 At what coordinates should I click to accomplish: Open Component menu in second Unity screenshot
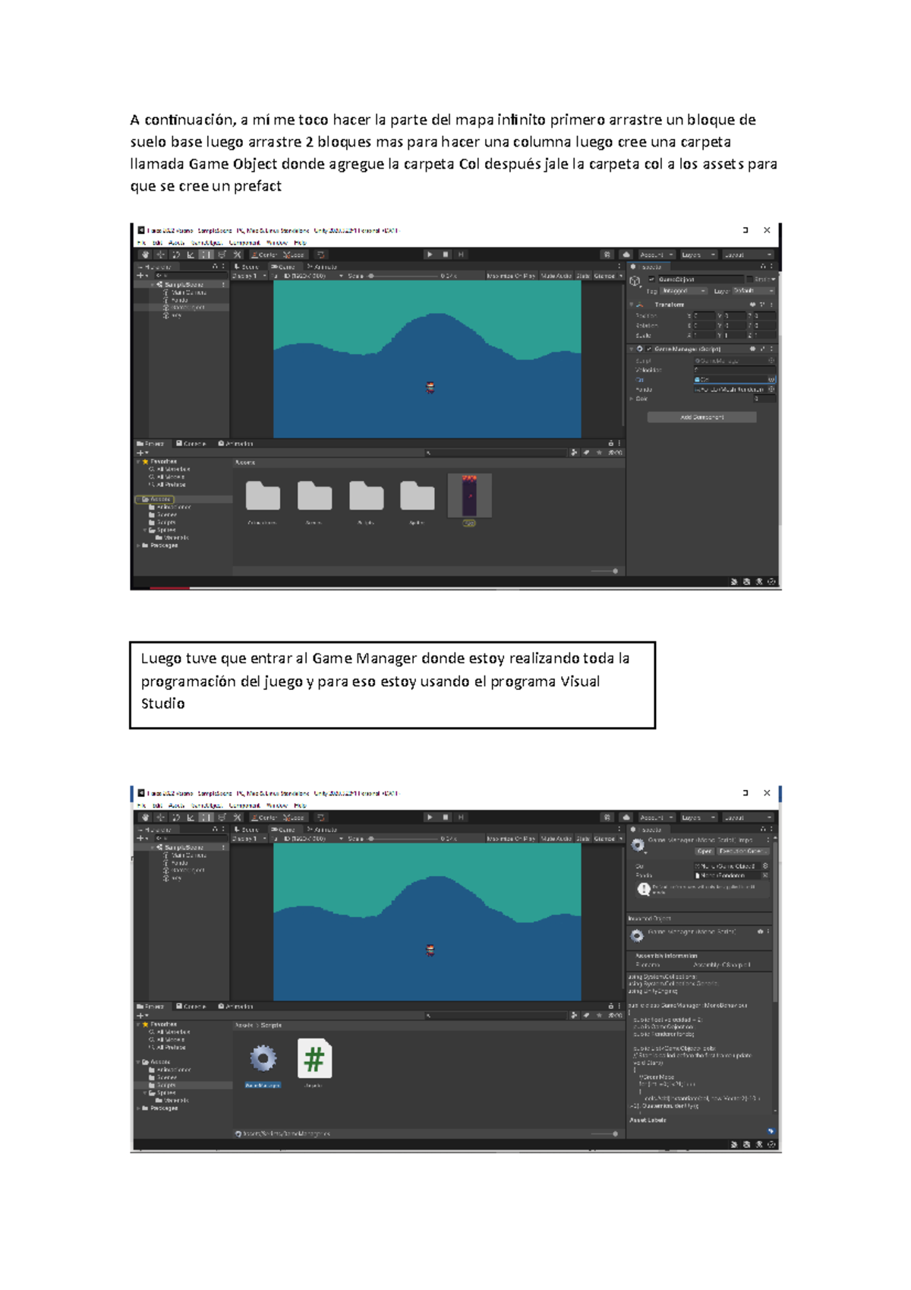[x=244, y=805]
